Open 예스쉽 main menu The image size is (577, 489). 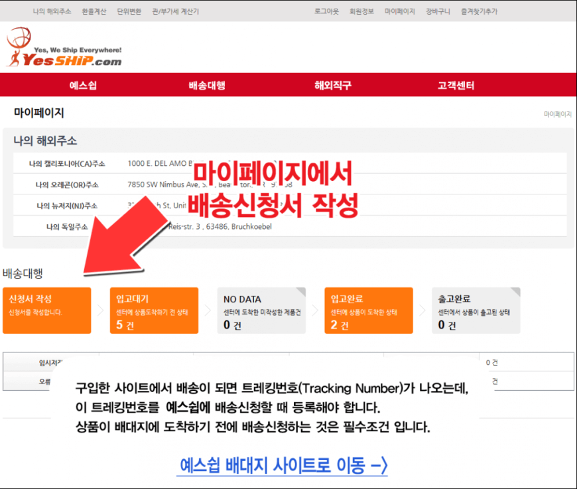[x=83, y=86]
